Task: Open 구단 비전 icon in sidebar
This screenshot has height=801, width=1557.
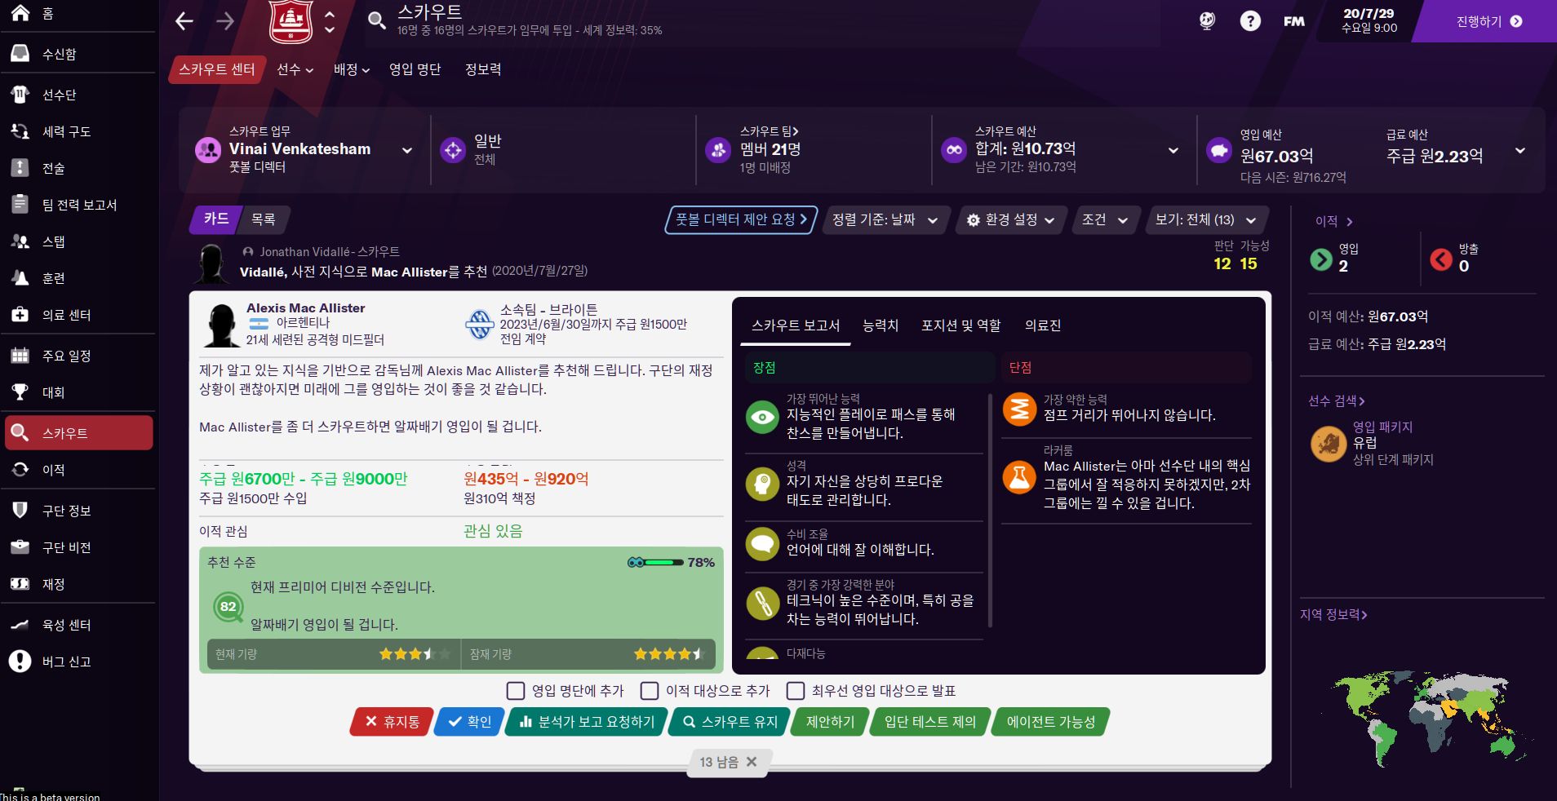Action: pos(20,547)
